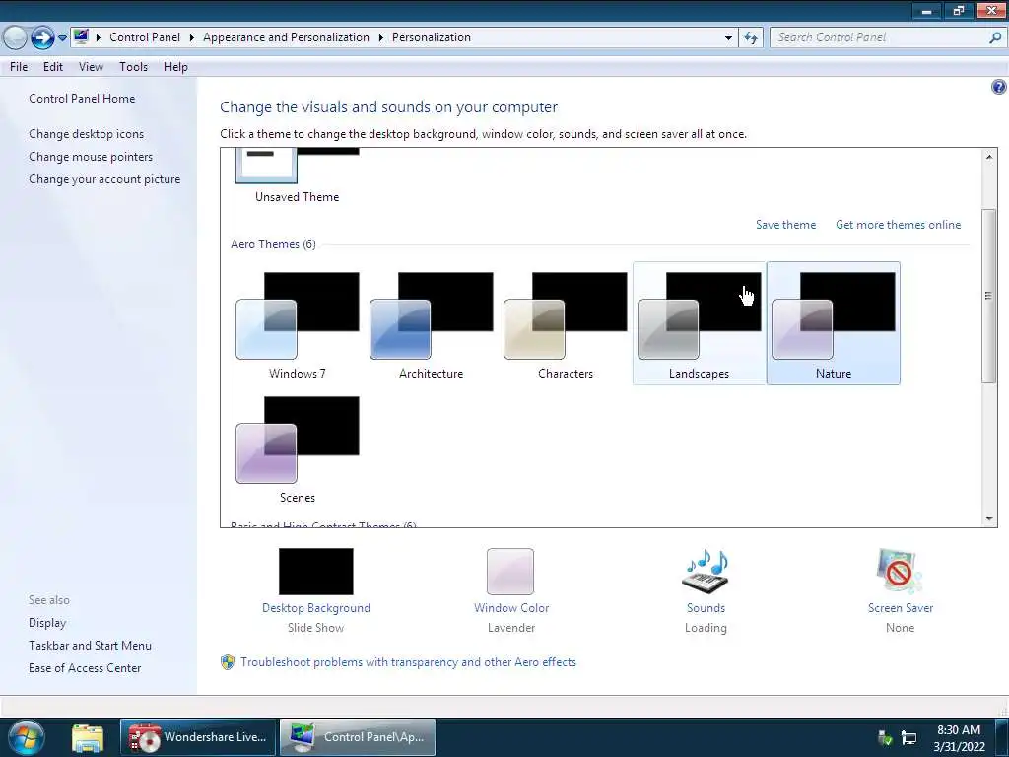Open the address bar history dropdown
The height and width of the screenshot is (757, 1009).
[728, 38]
